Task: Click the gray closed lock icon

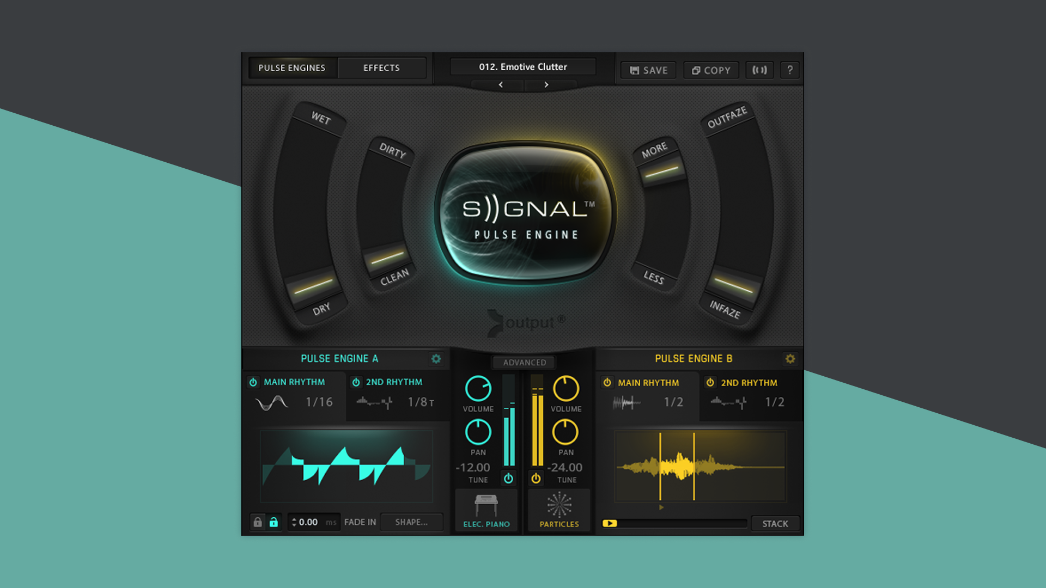Action: coord(258,522)
